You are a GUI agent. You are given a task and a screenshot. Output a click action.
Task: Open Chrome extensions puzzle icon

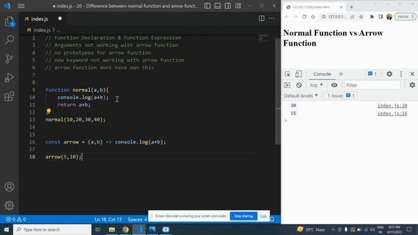pos(372,16)
